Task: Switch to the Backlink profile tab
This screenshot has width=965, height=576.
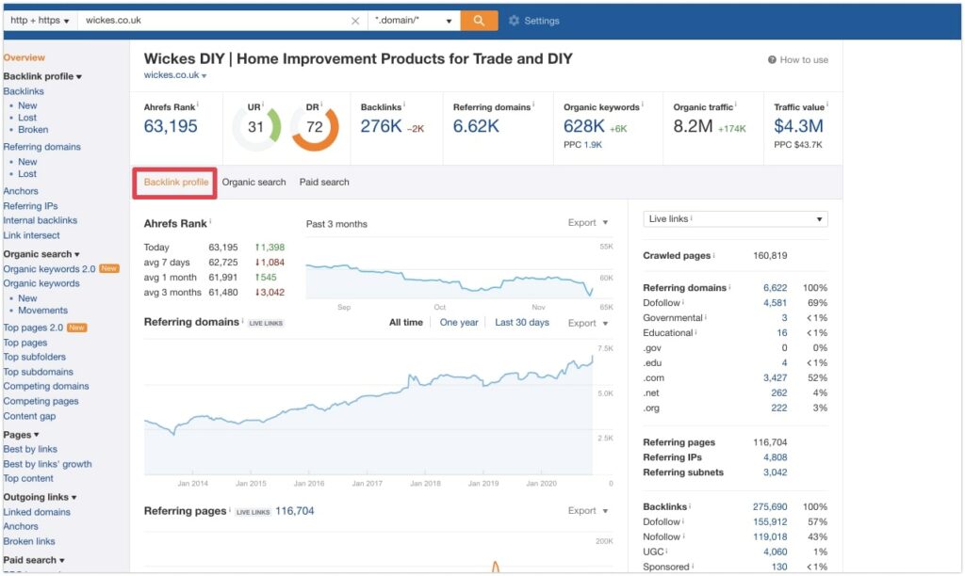Action: [x=176, y=182]
